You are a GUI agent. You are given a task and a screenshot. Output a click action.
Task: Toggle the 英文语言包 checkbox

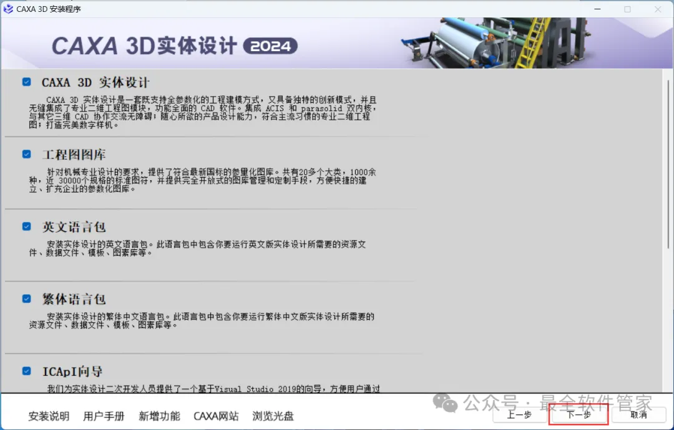(x=27, y=226)
